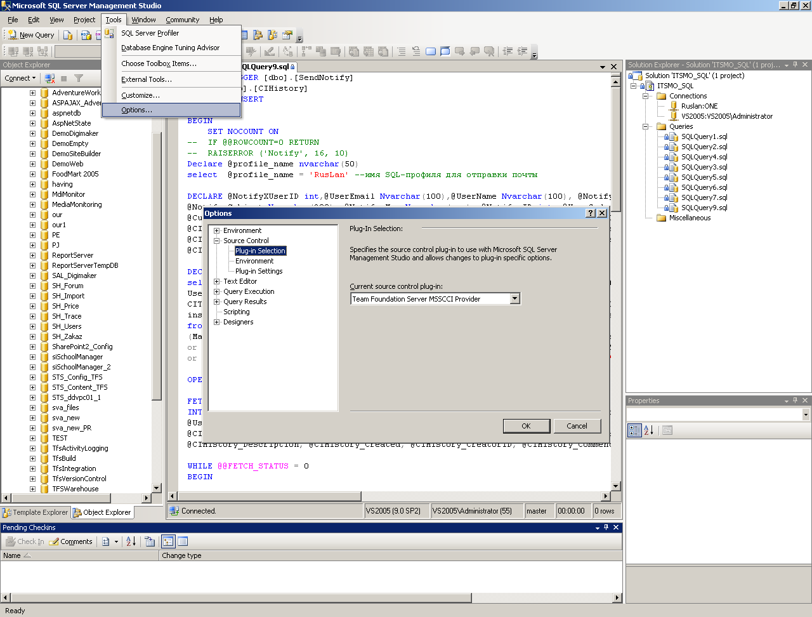Click OK in the Options dialog

(x=526, y=426)
